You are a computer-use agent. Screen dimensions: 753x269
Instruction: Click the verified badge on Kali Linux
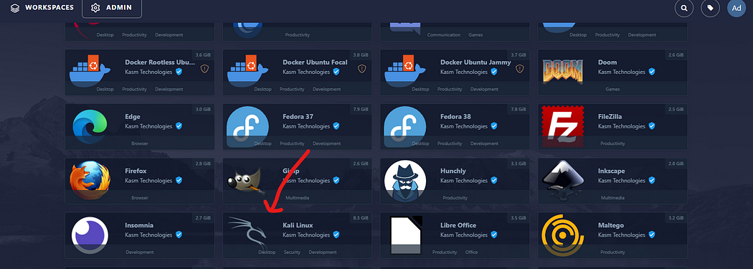pyautogui.click(x=336, y=235)
